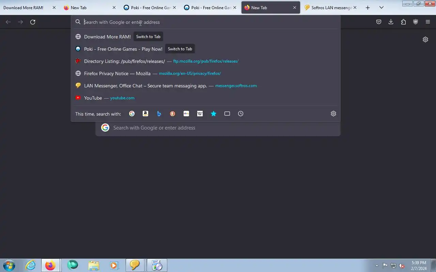
Task: Open search settings gear in the dropdown
Action: [333, 114]
